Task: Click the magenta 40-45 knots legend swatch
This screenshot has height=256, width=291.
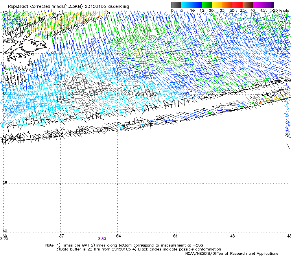Action: [x=258, y=5]
